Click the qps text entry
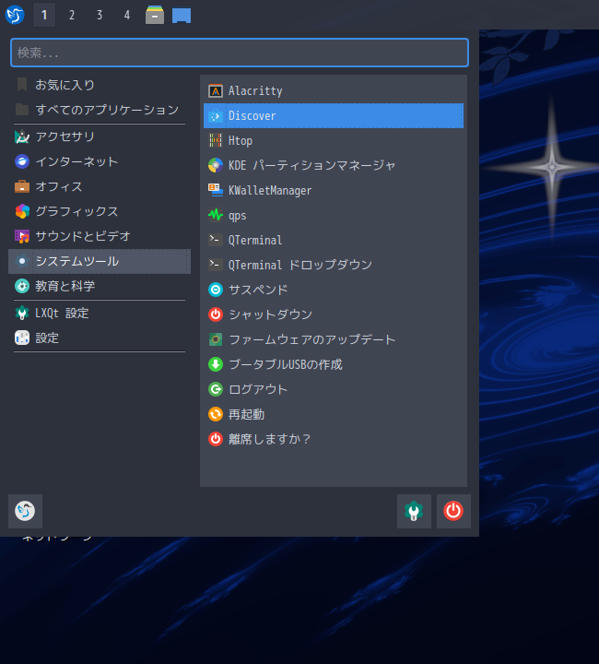 tap(238, 216)
